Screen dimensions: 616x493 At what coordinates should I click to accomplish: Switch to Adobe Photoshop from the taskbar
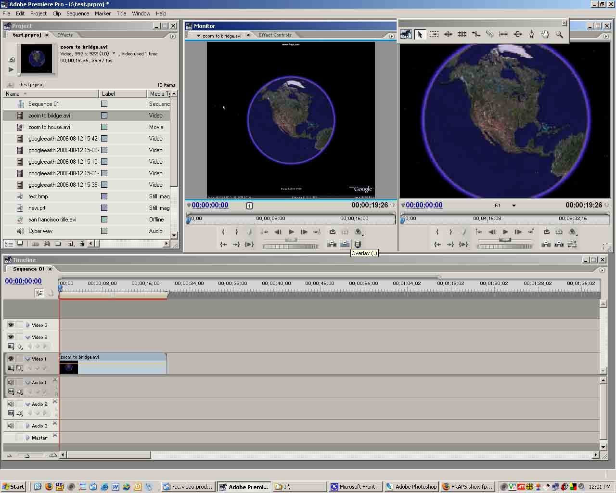coord(412,487)
